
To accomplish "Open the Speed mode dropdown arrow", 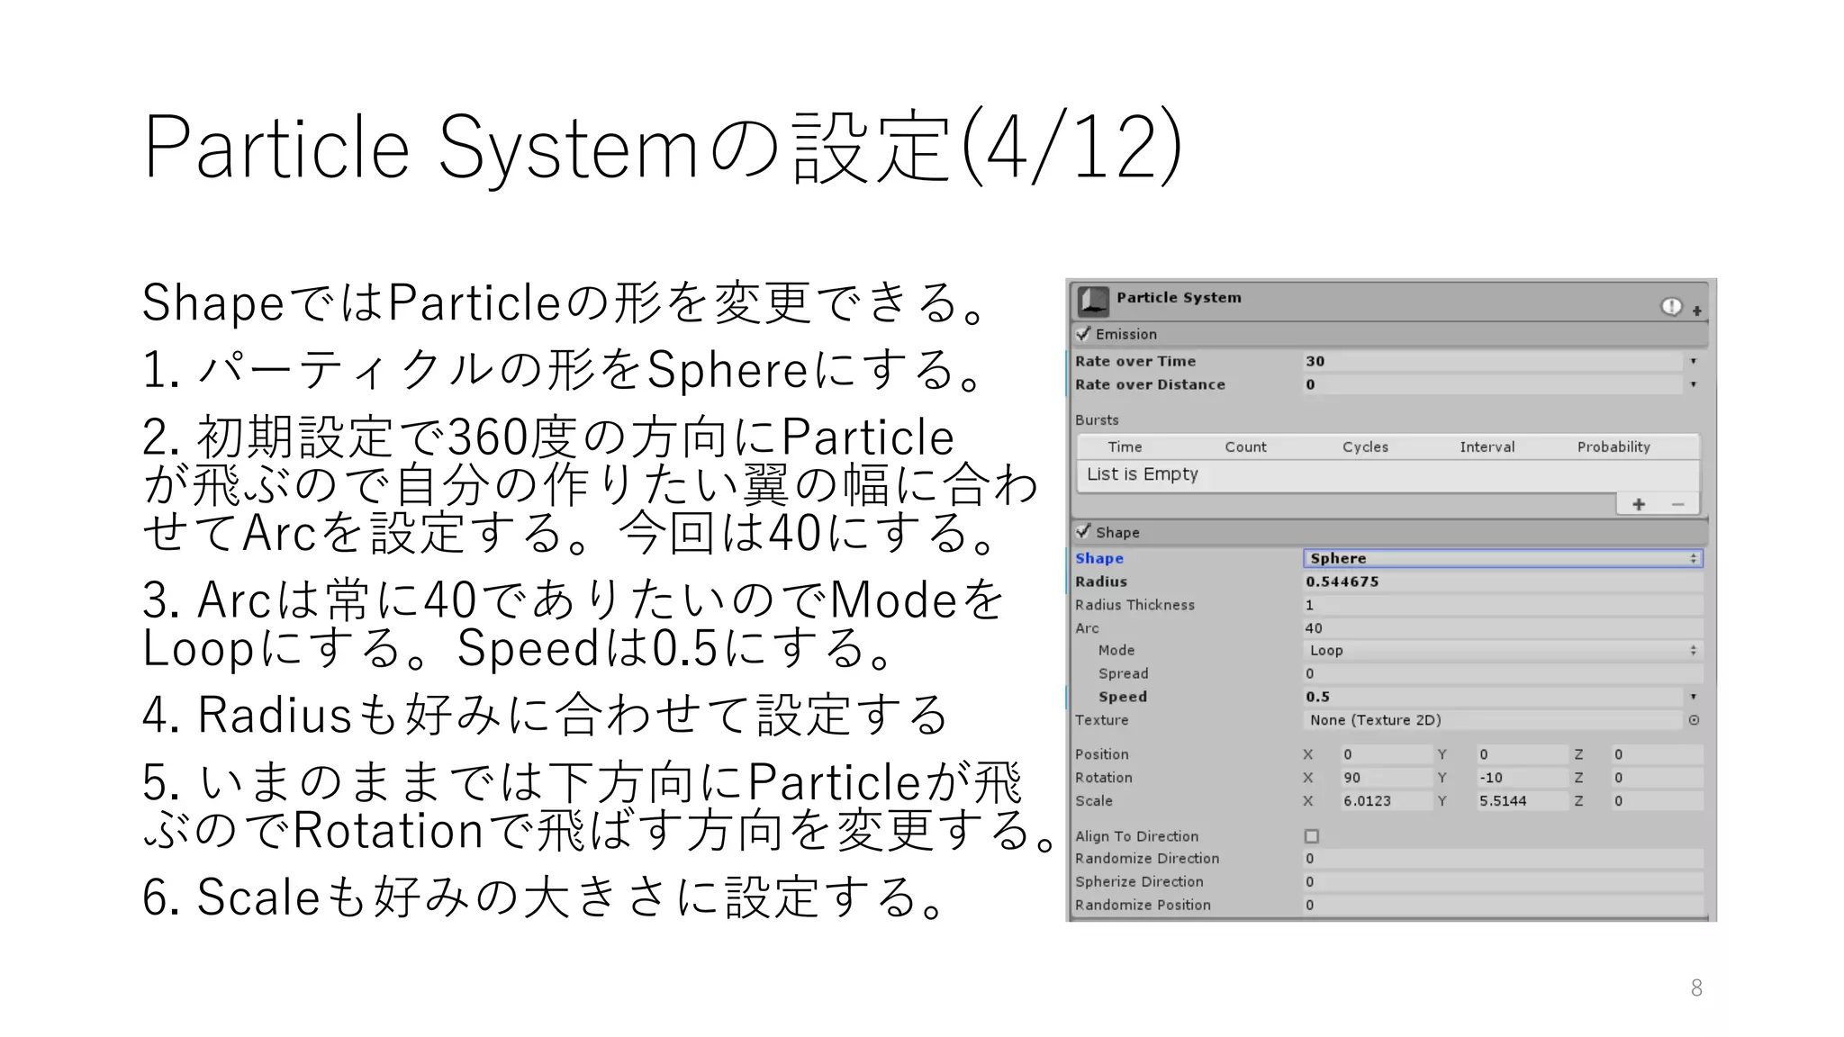I will 1694,697.
